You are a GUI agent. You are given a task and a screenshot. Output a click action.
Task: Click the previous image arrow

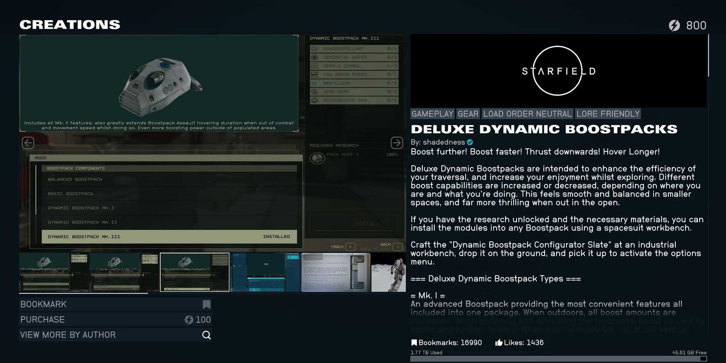tap(28, 143)
